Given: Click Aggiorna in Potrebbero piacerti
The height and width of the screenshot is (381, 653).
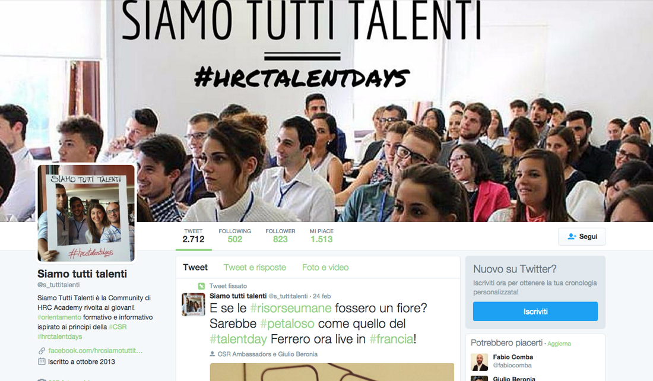Looking at the screenshot, I should [559, 344].
